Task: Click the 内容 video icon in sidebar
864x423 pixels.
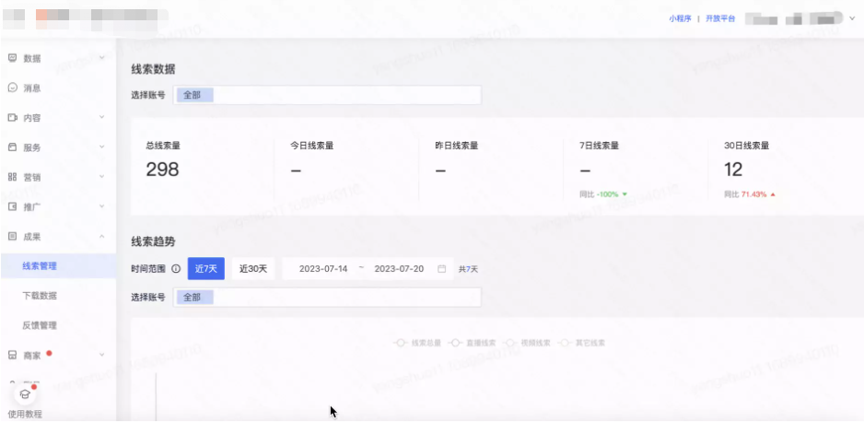Action: pyautogui.click(x=13, y=117)
